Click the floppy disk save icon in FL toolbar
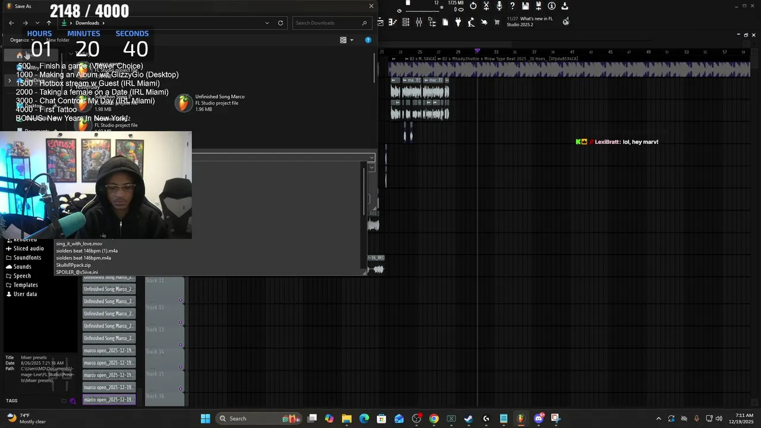761x428 pixels. [x=526, y=6]
